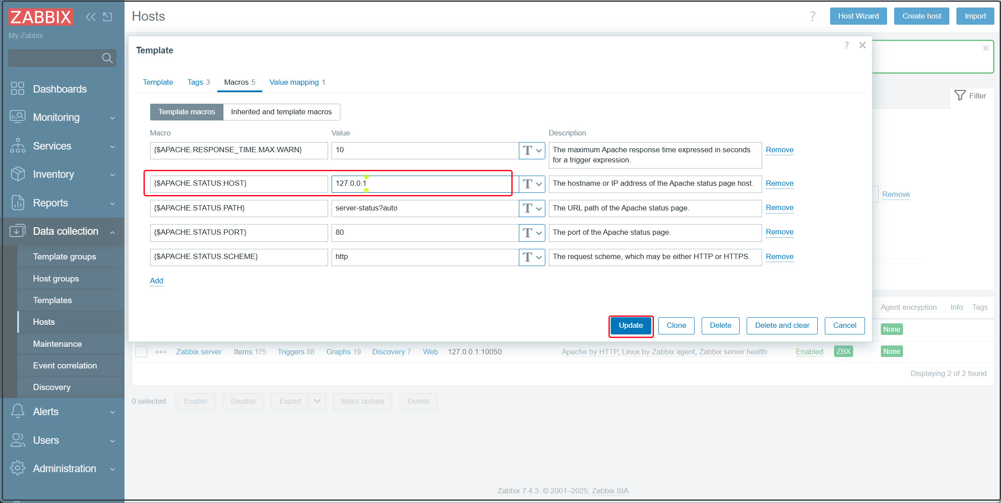Switch to Inherited and template macros view
This screenshot has width=1001, height=503.
pos(281,112)
